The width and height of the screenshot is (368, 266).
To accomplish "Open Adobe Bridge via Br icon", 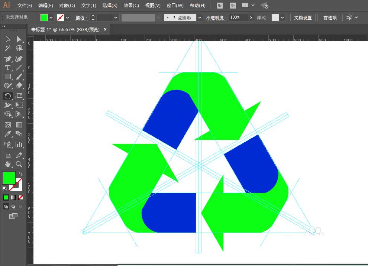I will tap(219, 6).
